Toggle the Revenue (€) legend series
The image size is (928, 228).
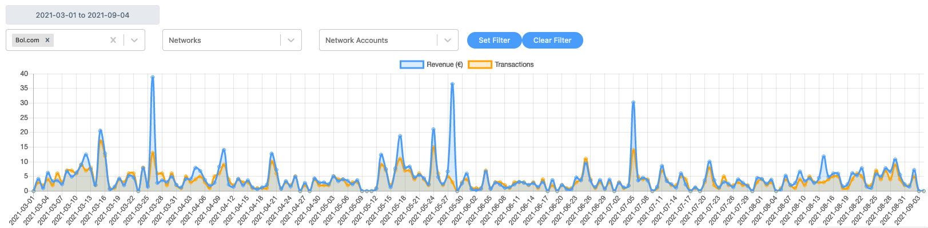click(432, 65)
